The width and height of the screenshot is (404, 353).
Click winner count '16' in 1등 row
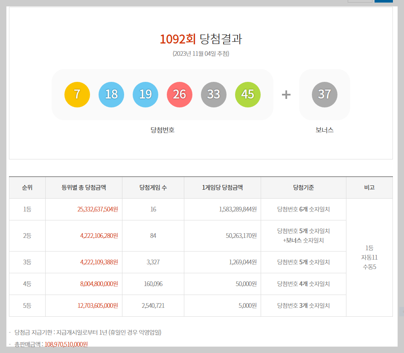[153, 209]
